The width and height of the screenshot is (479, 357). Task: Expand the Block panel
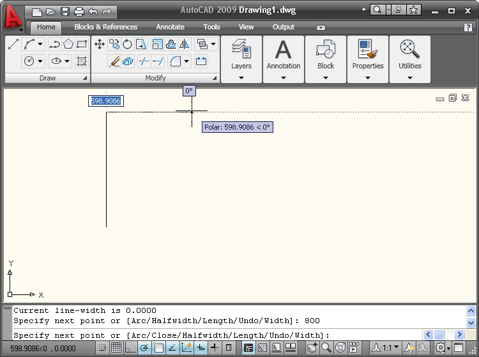pos(326,77)
